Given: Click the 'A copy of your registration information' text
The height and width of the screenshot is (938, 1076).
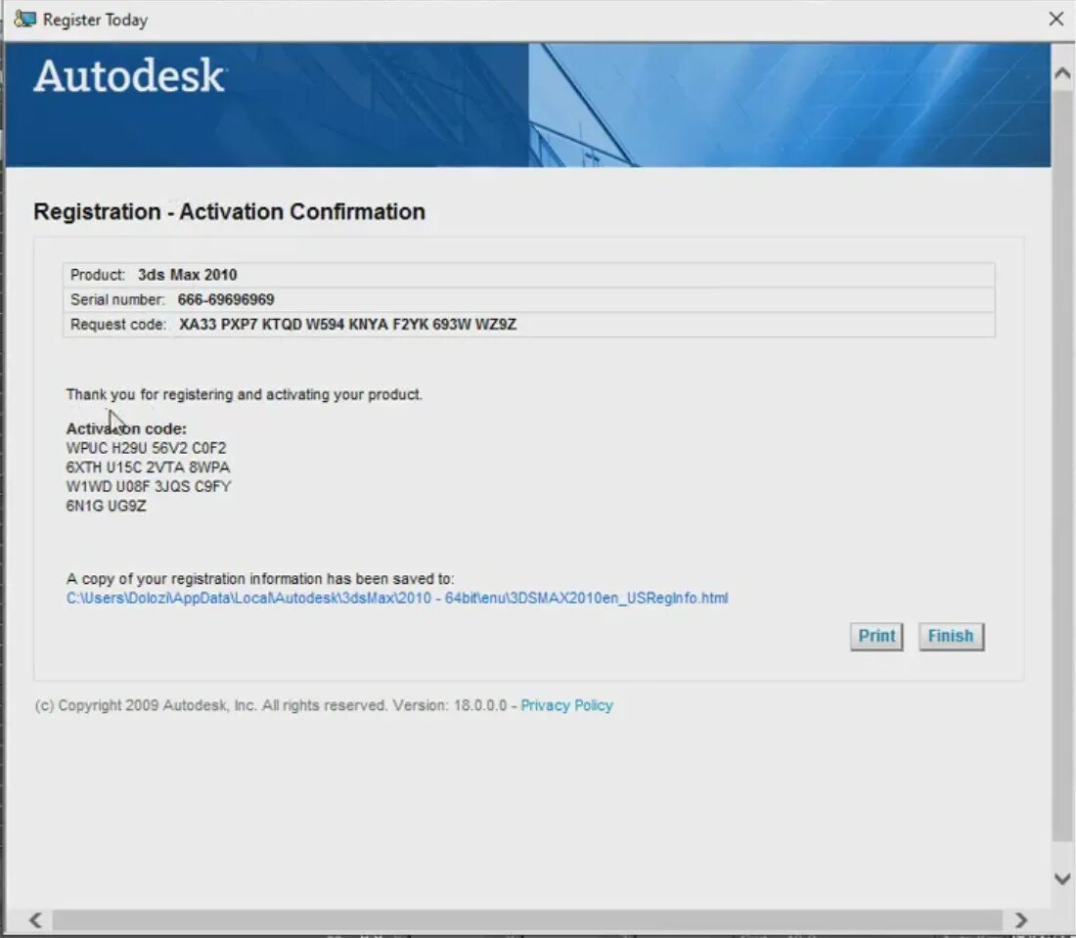Looking at the screenshot, I should 260,578.
